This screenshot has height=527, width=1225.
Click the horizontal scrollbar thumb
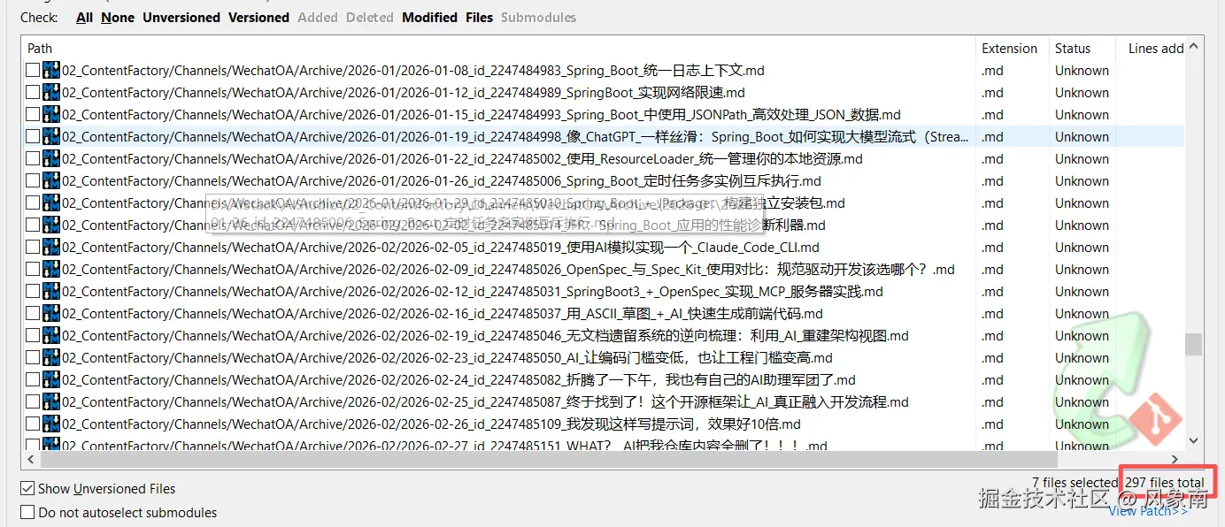pos(549,459)
